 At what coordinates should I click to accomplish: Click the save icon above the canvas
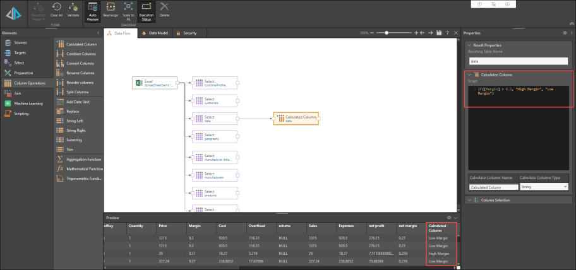click(439, 33)
